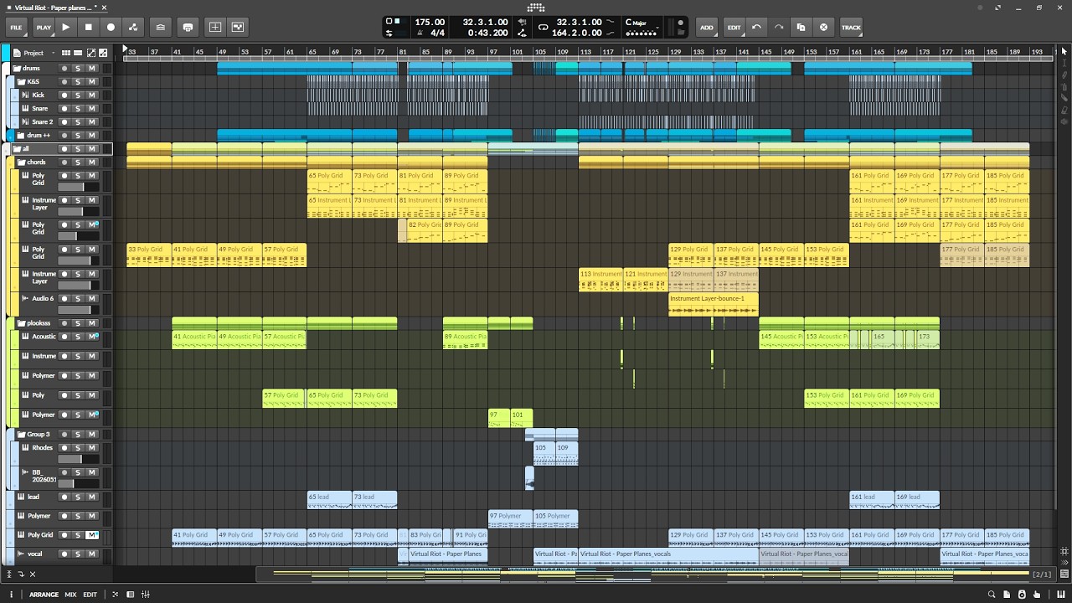Collapse the plooksss group folder
Screen dimensions: 1072x603
[23, 323]
